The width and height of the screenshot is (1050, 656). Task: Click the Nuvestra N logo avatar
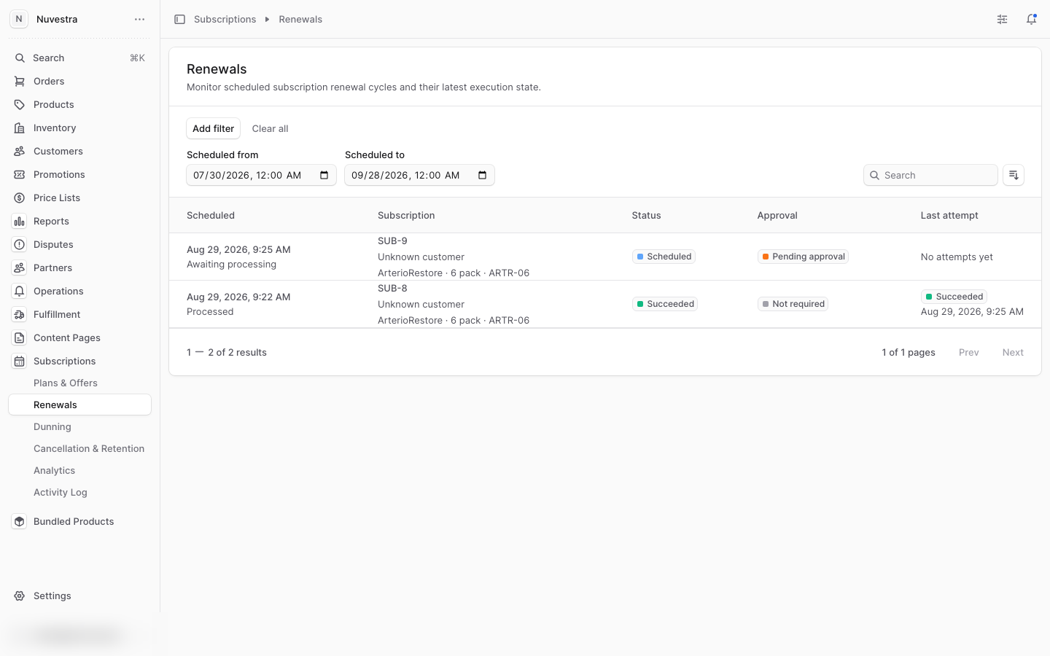[19, 19]
